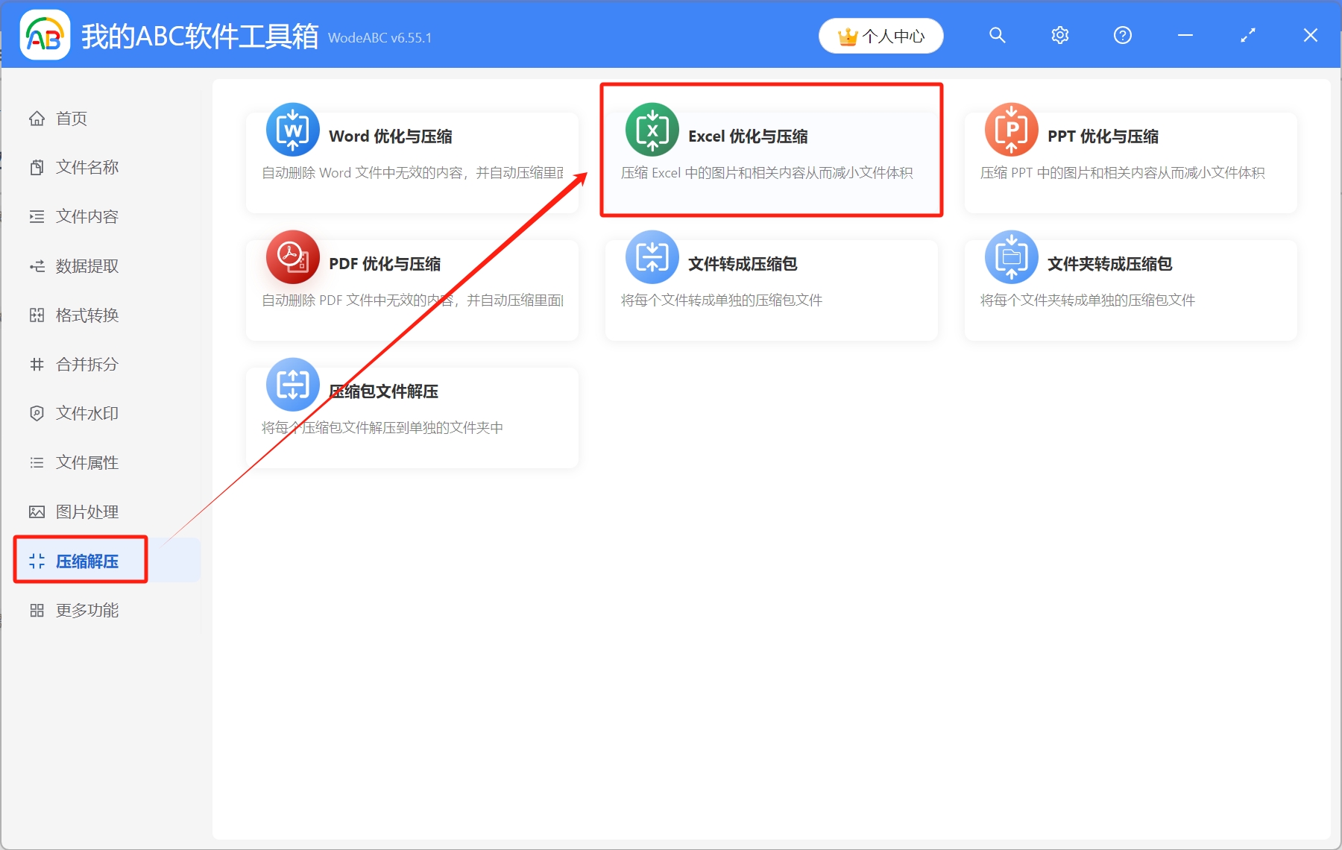Viewport: 1342px width, 850px height.
Task: Open PDF 优化与压缩 tool
Action: tap(412, 290)
